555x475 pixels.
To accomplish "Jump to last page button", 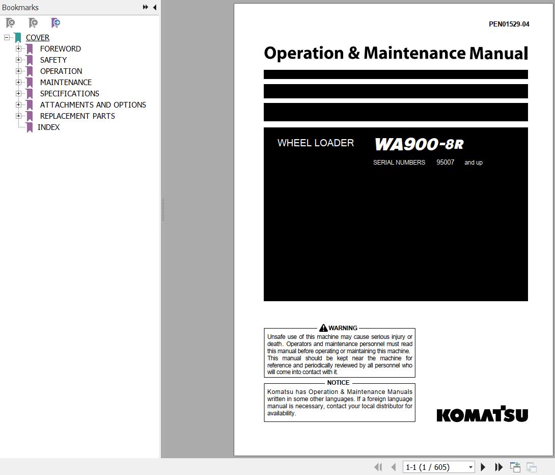I will 498,467.
